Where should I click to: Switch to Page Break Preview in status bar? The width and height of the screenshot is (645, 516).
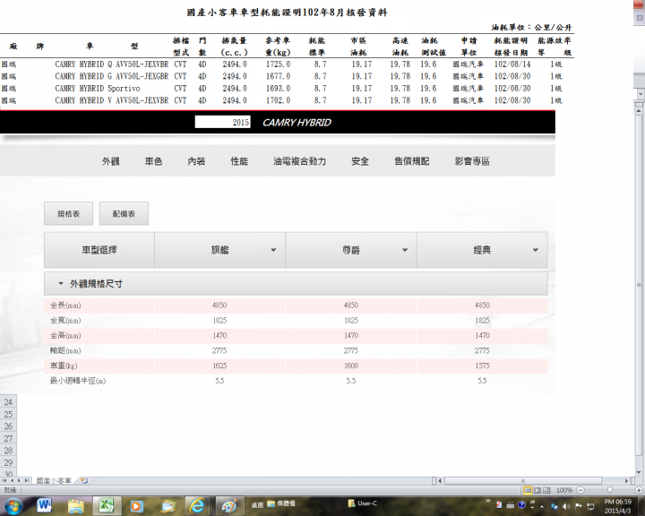[546, 490]
